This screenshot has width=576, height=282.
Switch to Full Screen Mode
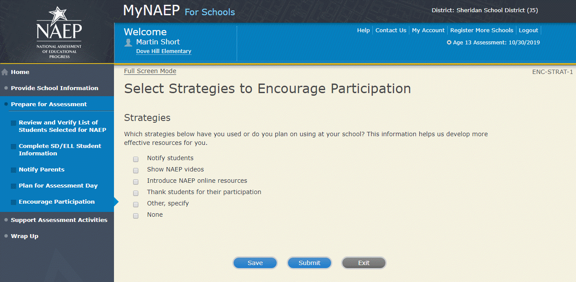pos(150,71)
